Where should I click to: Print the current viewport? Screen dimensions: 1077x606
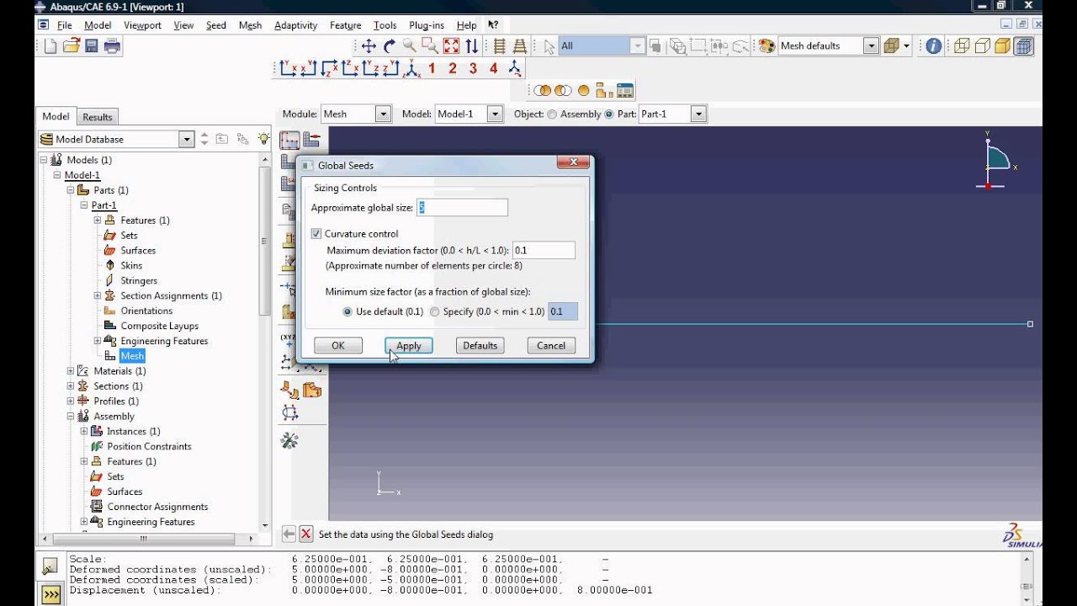(112, 46)
